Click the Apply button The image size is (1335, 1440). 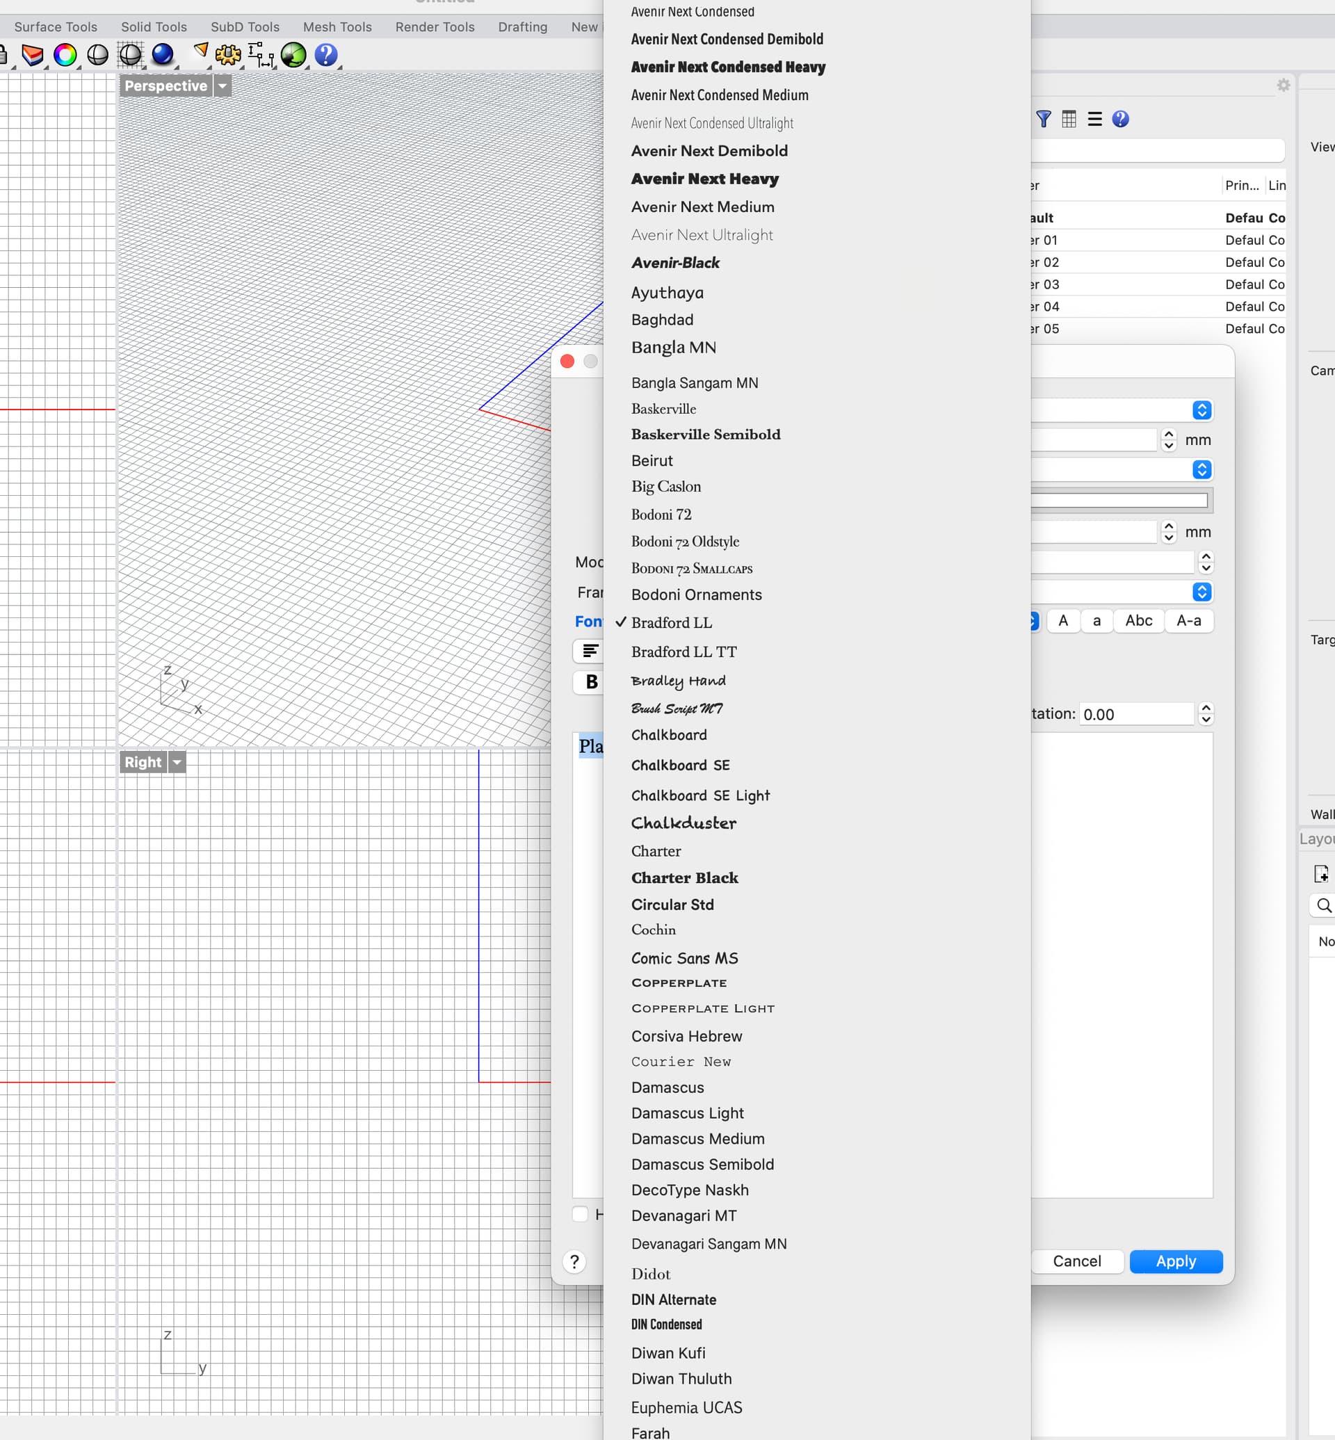[1175, 1261]
